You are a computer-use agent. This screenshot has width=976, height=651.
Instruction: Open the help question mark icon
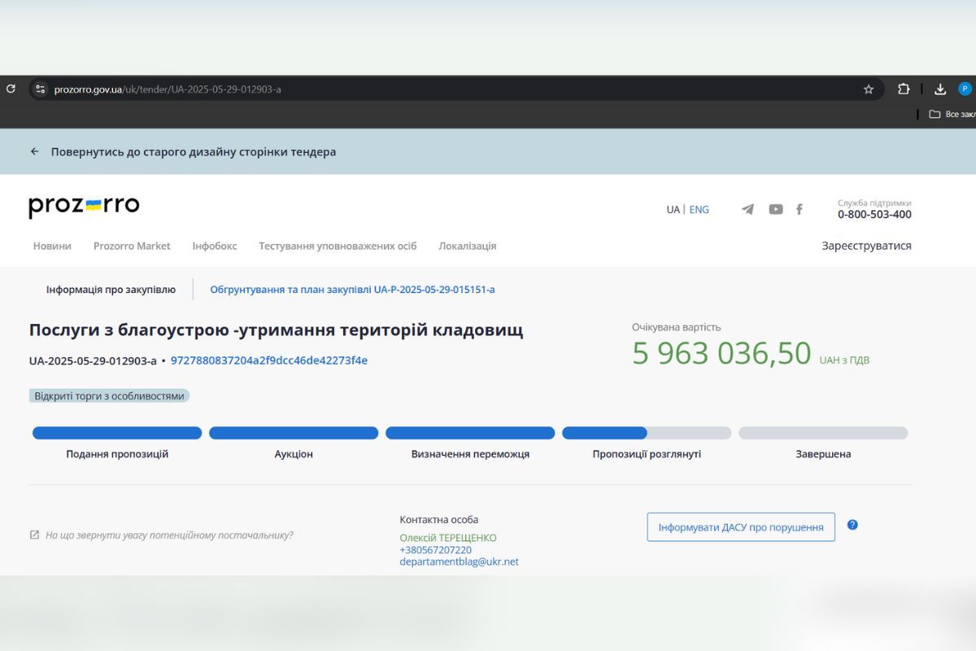(x=852, y=525)
